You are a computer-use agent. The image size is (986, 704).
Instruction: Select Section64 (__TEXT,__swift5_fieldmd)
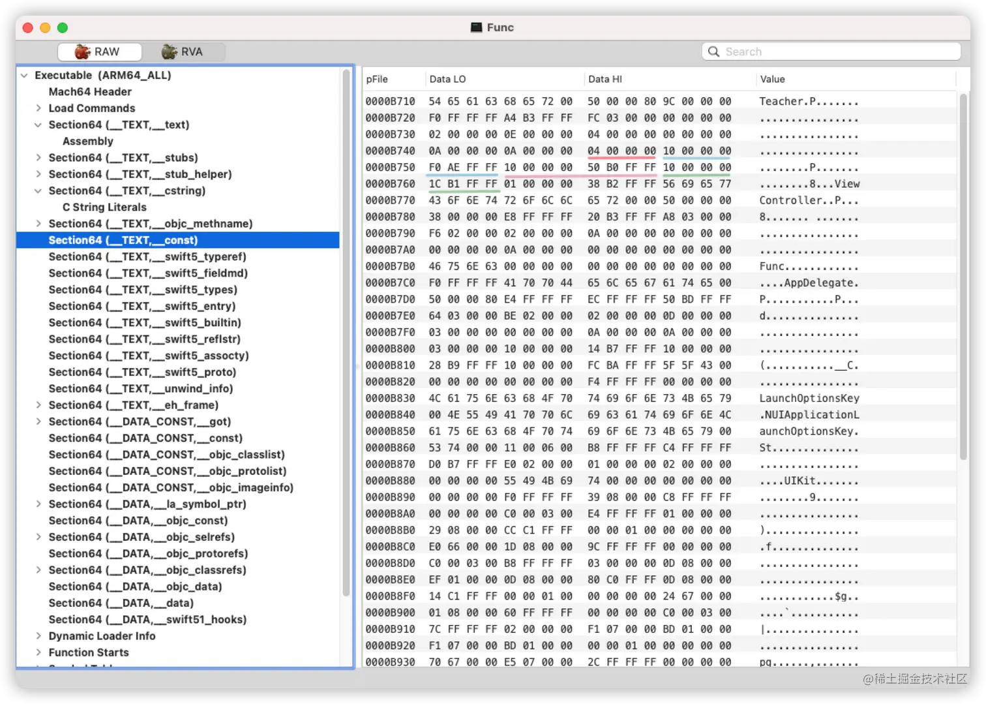point(148,273)
